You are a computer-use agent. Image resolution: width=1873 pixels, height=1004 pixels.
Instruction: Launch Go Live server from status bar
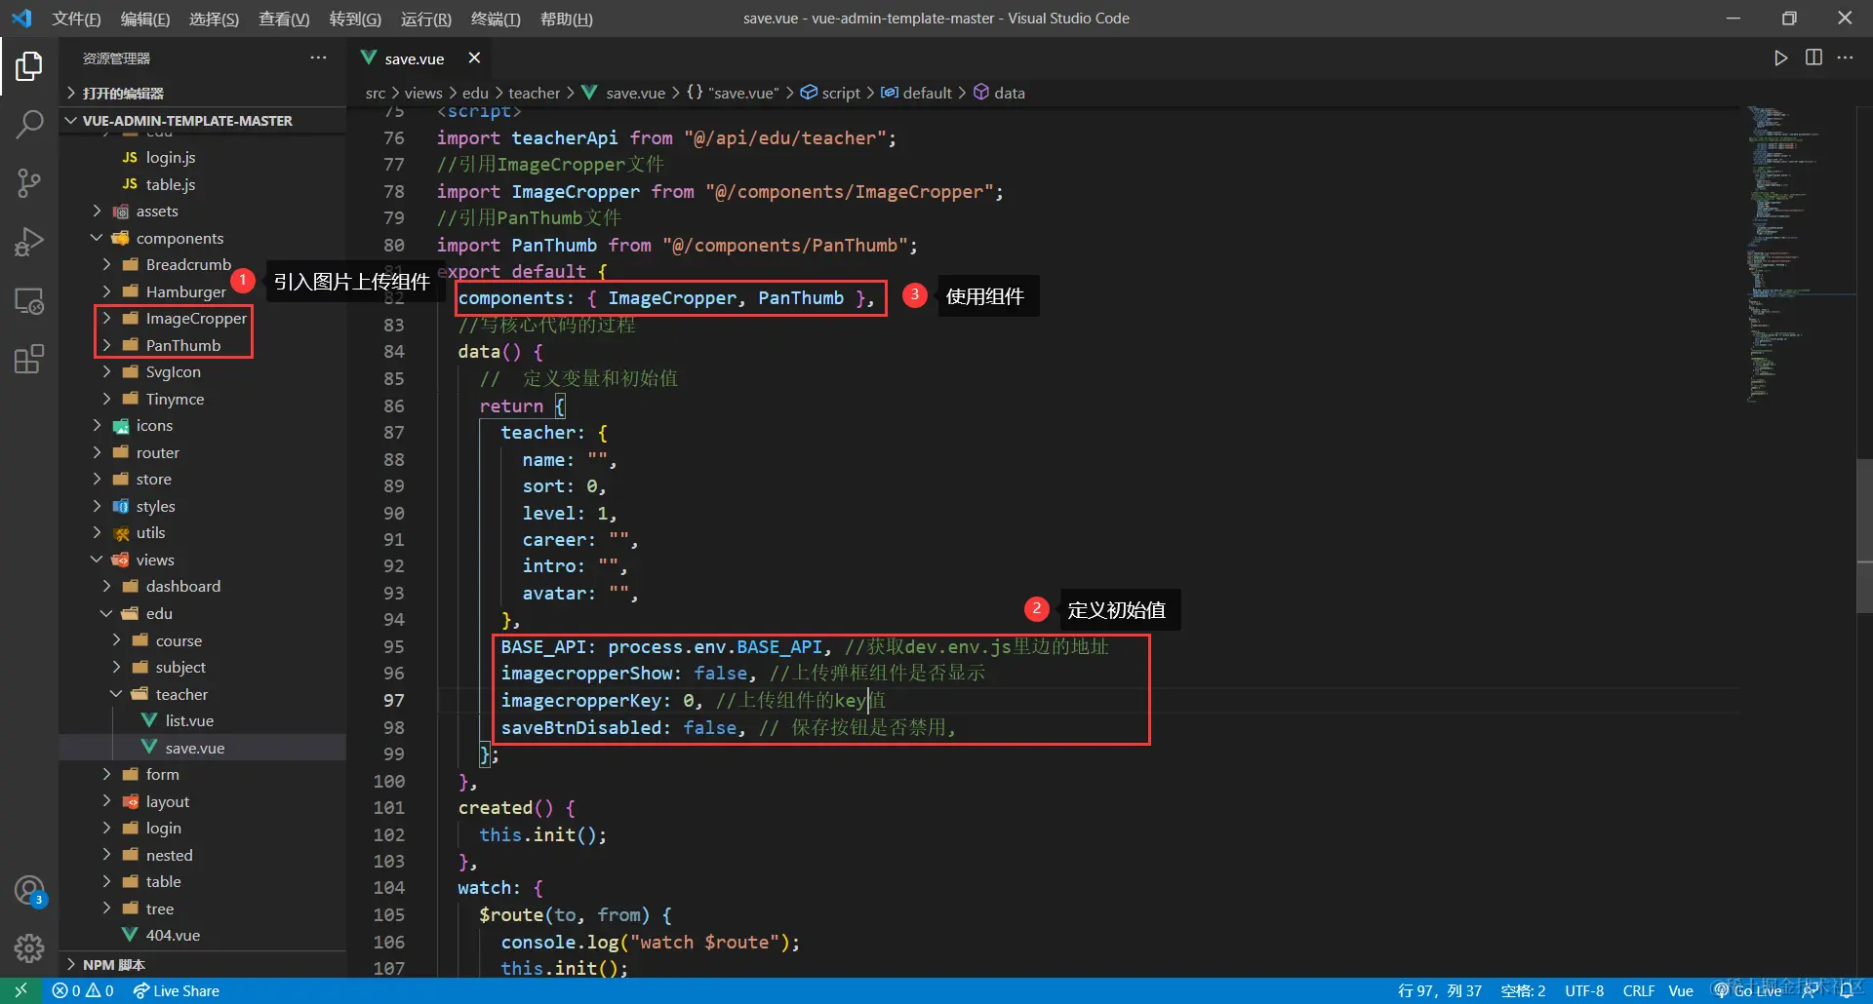click(x=1748, y=990)
